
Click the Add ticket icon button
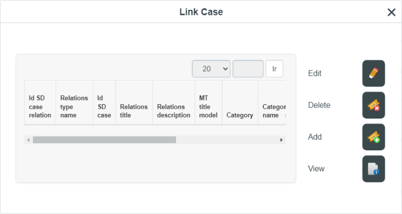374,137
